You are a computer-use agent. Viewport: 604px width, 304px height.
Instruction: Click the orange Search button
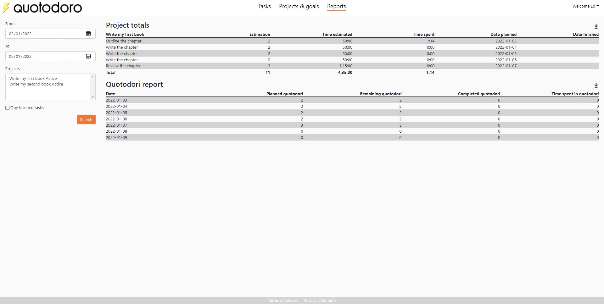coord(86,119)
